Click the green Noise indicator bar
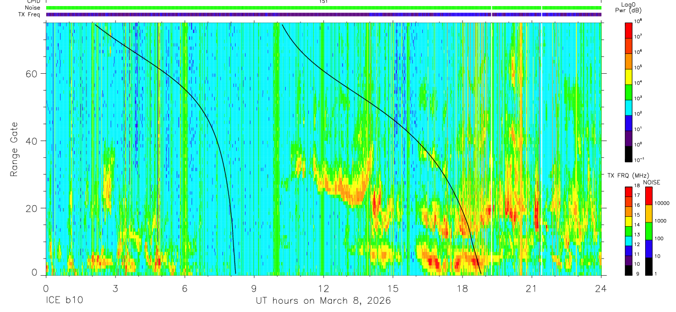The width and height of the screenshot is (676, 312). [324, 8]
